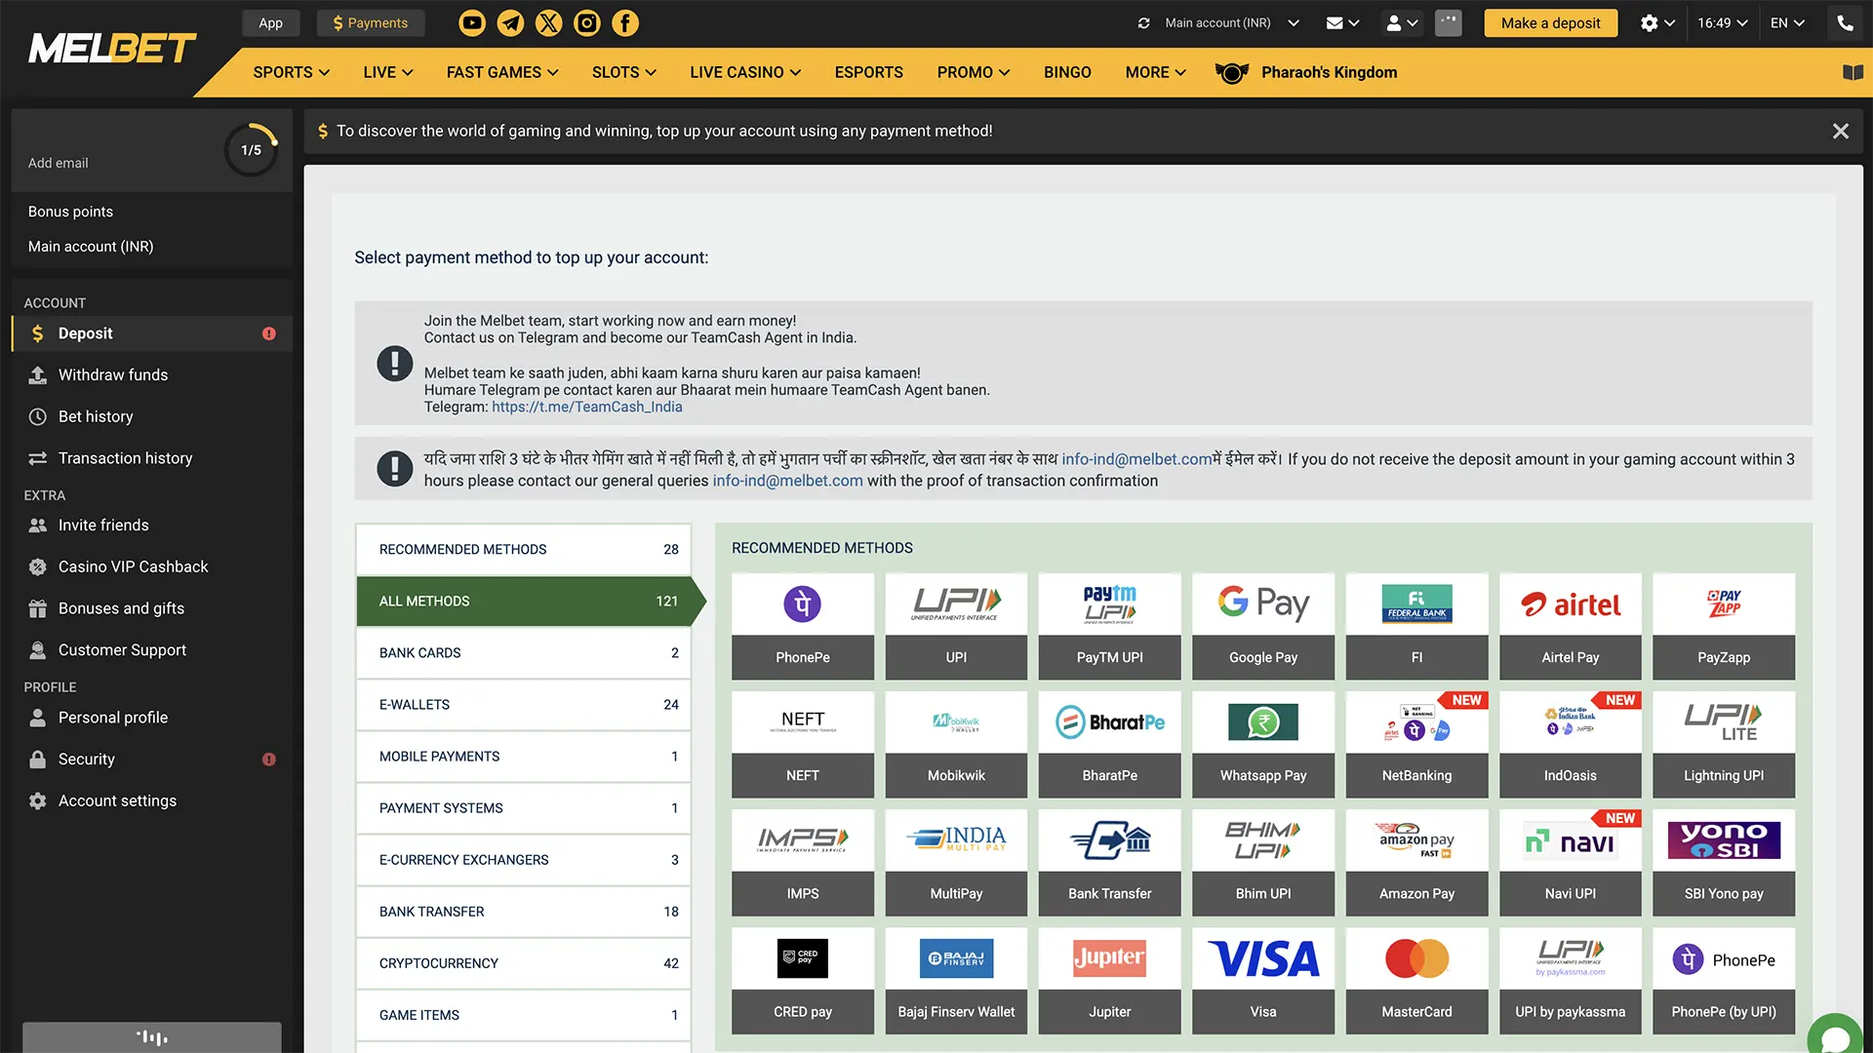Click the Make a deposit button

coord(1550,21)
